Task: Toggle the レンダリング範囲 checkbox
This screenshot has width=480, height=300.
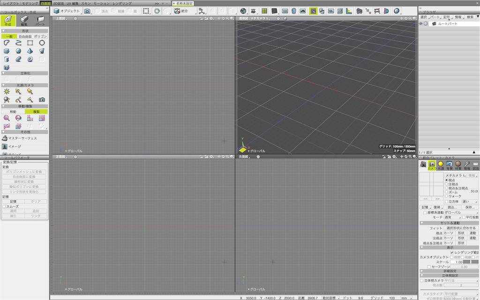Action: 452,253
